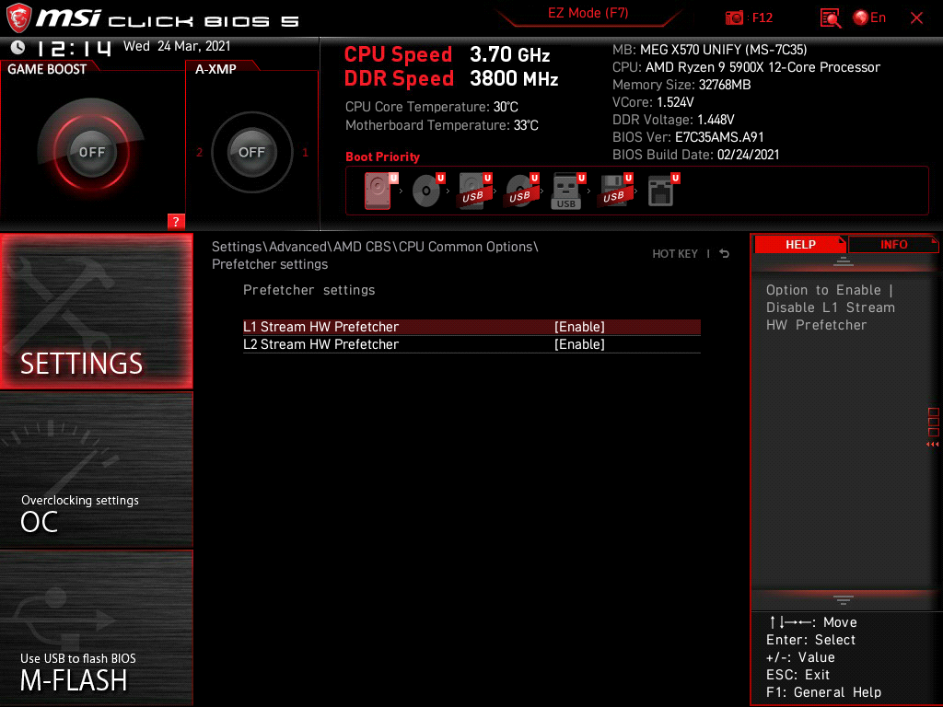This screenshot has width=943, height=707.
Task: Switch to EZ Mode (F7)
Action: [588, 13]
